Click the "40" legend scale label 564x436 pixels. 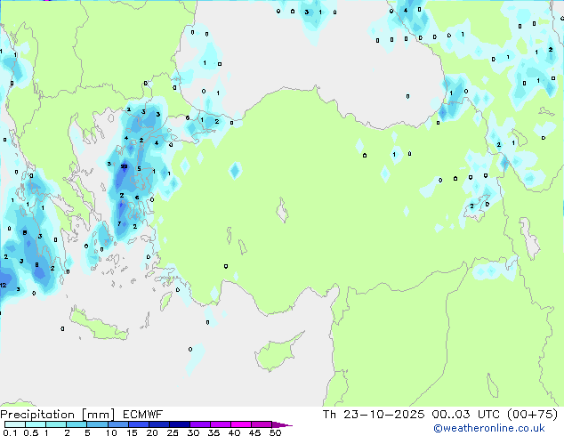pos(234,432)
